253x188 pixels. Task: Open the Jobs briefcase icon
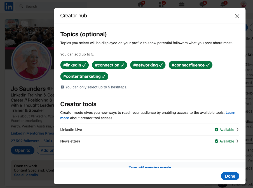[182, 4]
